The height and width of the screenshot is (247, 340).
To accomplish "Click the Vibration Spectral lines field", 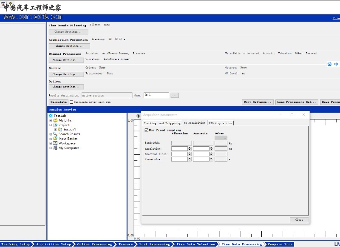I will 179,154.
